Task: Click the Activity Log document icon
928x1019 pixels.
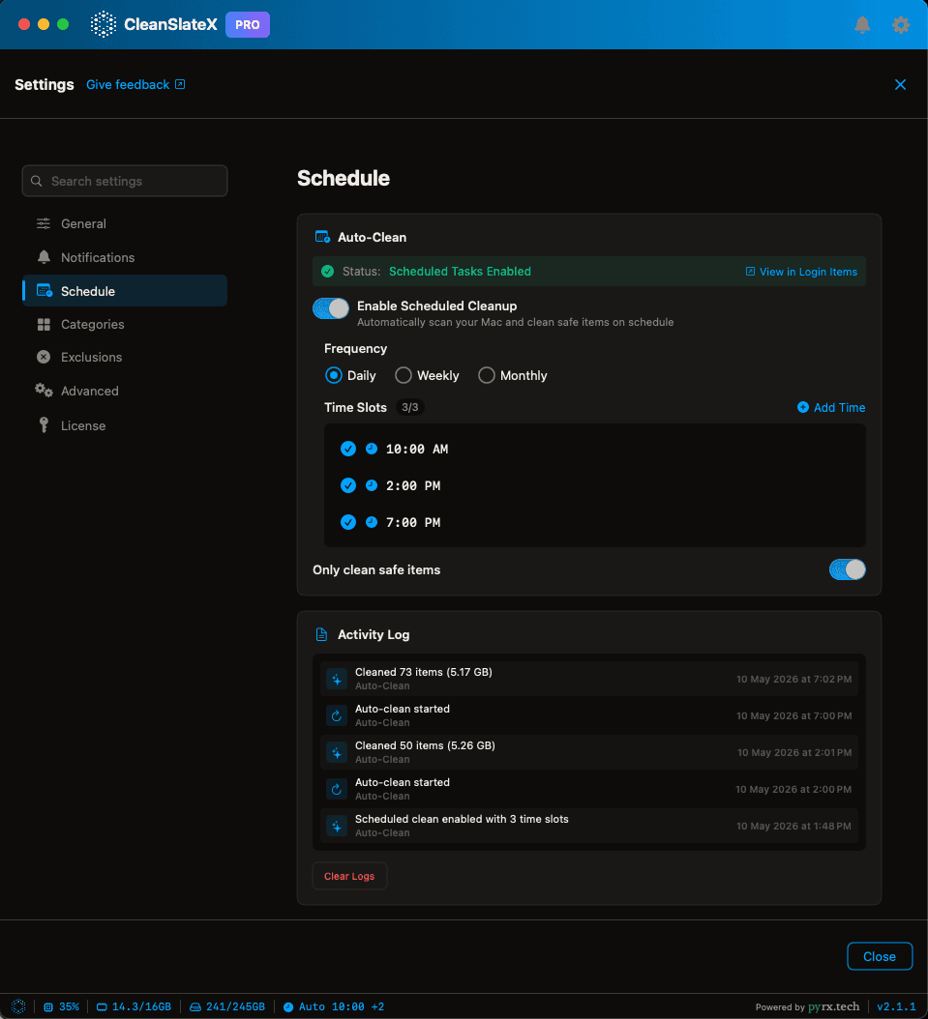Action: 321,634
